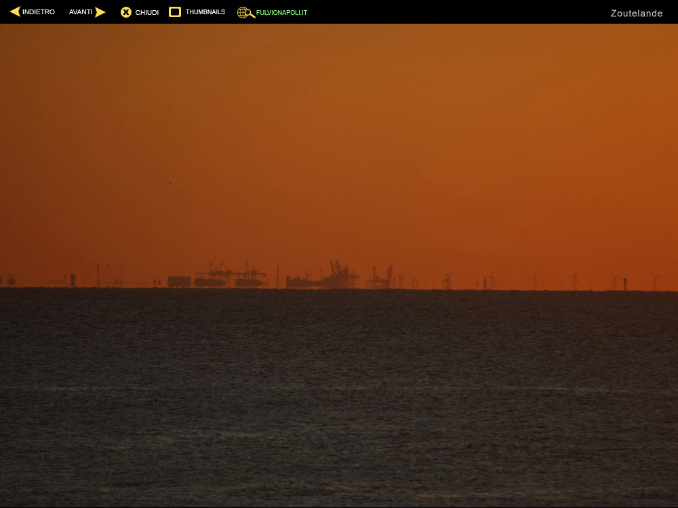Click the yellow X close icon
Image resolution: width=678 pixels, height=508 pixels.
[x=126, y=12]
